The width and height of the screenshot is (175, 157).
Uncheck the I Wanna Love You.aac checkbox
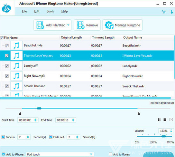pos(7,55)
